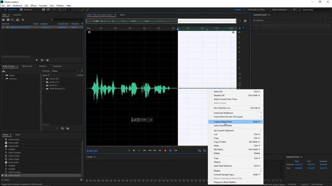Click the Play icon below Files list
Viewport: 332px width, 186px height.
[x=37, y=60]
